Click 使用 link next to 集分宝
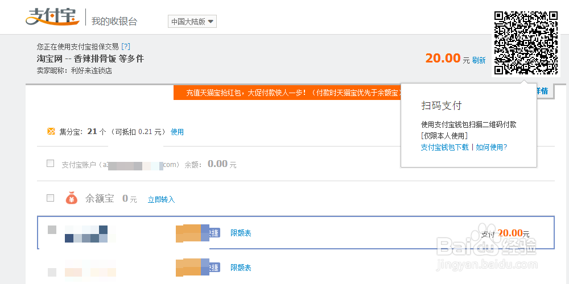Image resolution: width=569 pixels, height=284 pixels. 177,132
